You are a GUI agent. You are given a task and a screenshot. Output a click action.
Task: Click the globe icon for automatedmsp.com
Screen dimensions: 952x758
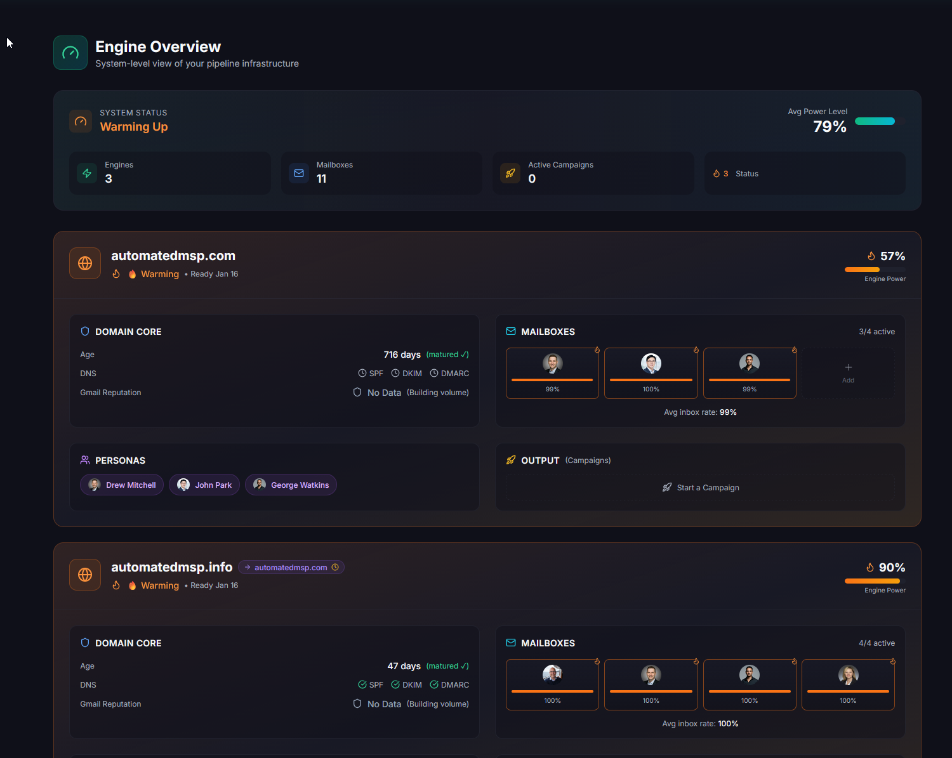(85, 263)
